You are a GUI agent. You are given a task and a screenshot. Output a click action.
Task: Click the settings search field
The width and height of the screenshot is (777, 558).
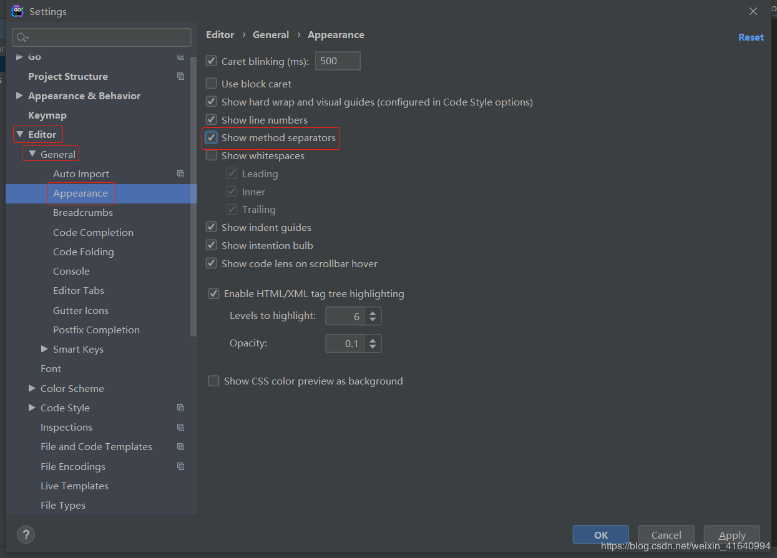pyautogui.click(x=102, y=37)
